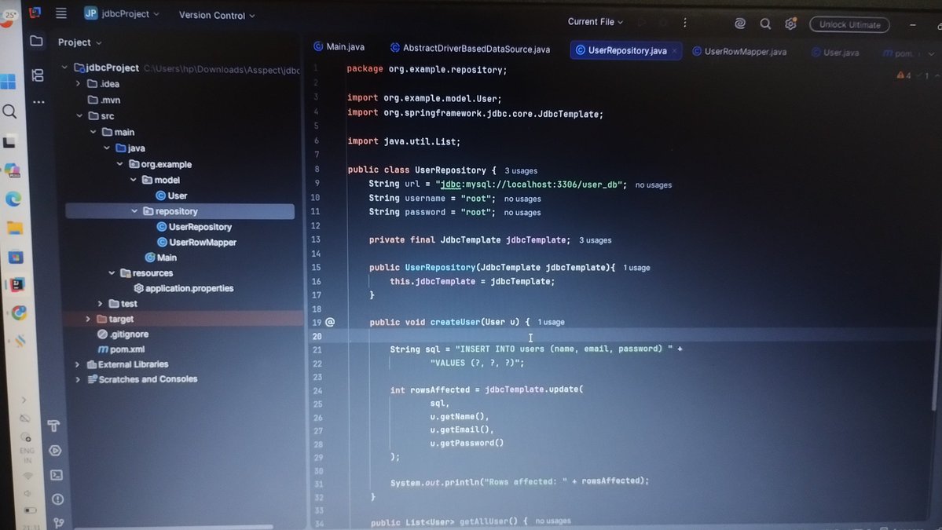Switch to the User.java tab
The image size is (942, 530).
836,53
